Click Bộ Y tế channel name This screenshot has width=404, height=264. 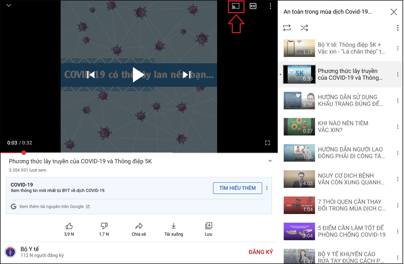30,249
